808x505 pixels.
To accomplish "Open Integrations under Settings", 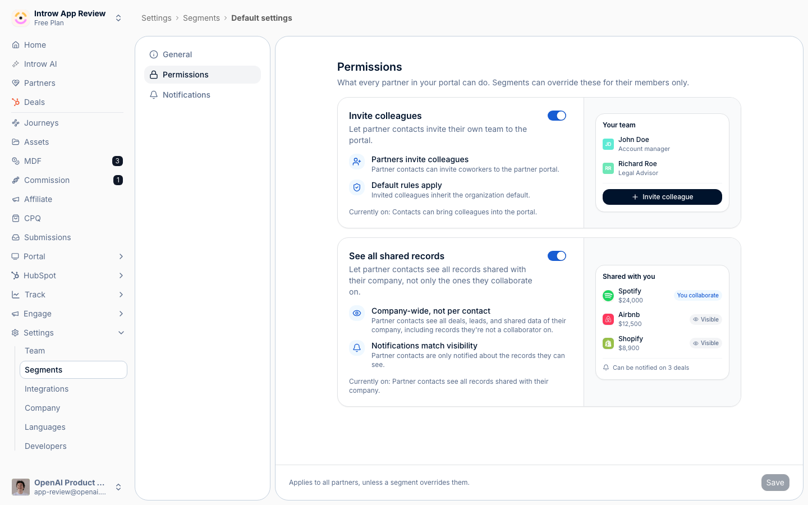I will pos(74,389).
